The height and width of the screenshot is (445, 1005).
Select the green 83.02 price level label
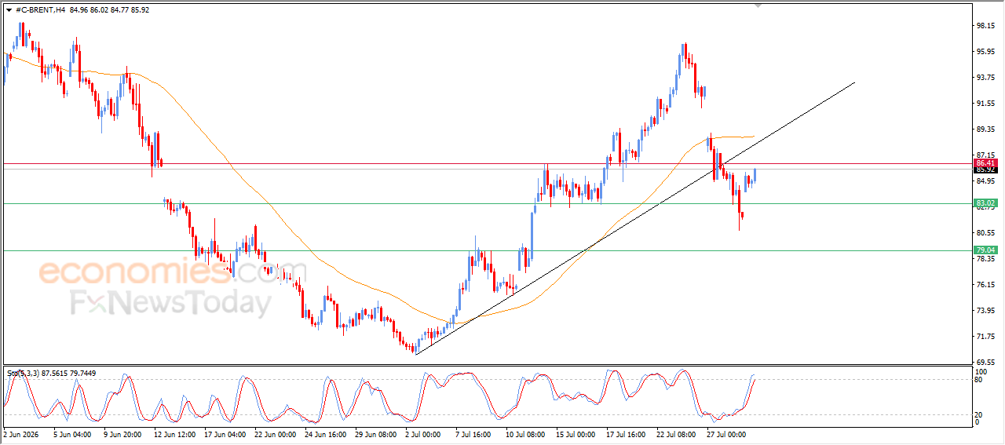pyautogui.click(x=985, y=203)
